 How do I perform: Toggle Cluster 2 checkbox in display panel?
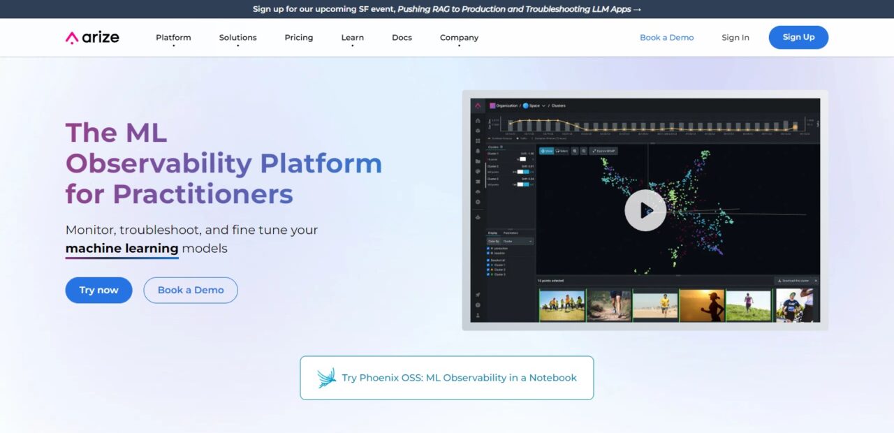pyautogui.click(x=488, y=270)
